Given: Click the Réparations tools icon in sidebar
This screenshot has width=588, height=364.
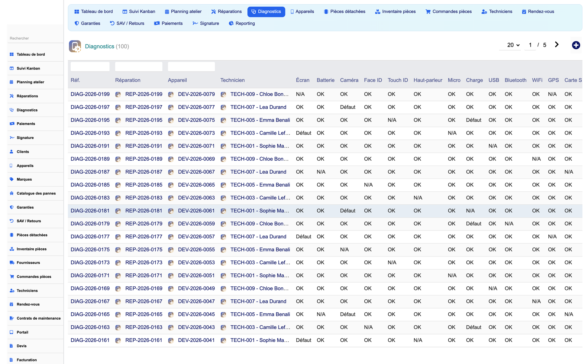Looking at the screenshot, I should [x=12, y=96].
